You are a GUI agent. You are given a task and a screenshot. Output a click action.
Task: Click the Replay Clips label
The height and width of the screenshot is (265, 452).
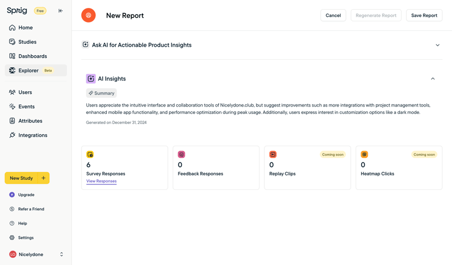282,174
